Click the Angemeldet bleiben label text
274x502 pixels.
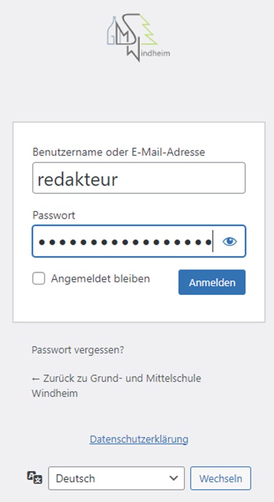coord(100,279)
